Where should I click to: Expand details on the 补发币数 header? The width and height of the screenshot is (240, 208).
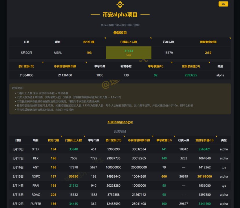(x=125, y=66)
